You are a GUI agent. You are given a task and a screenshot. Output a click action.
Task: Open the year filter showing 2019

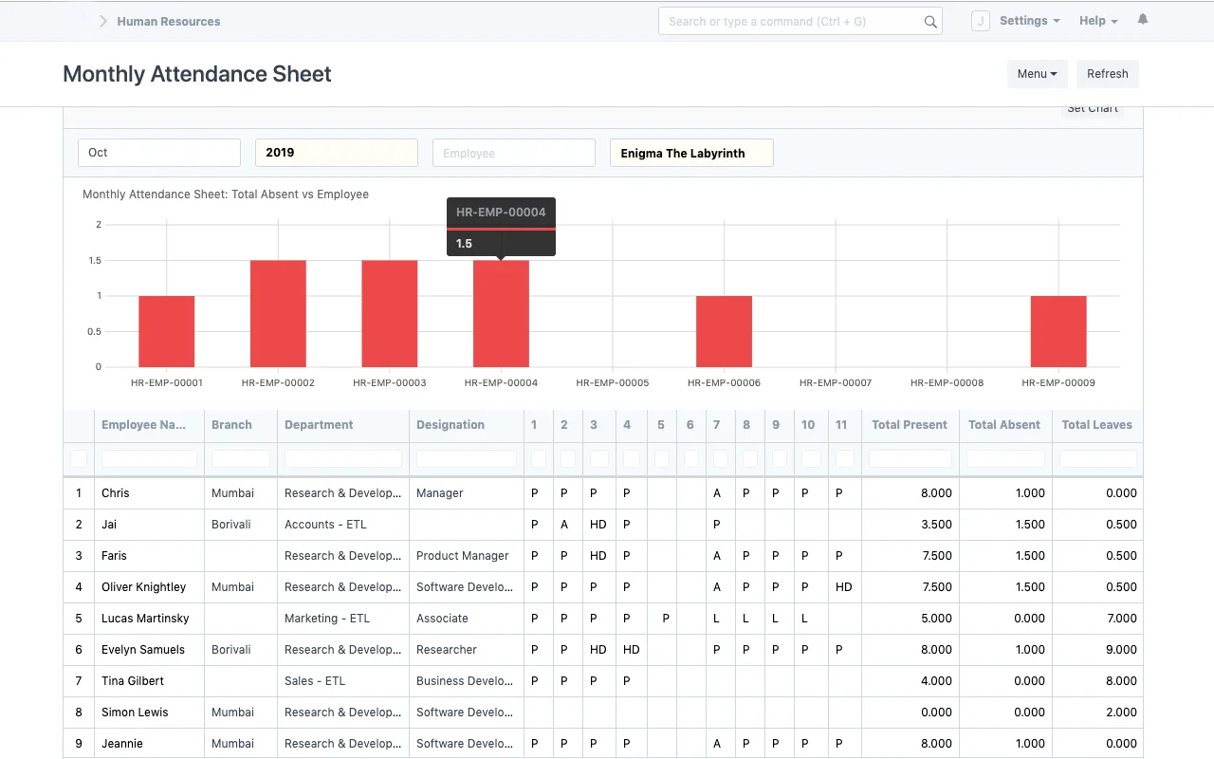(x=336, y=152)
